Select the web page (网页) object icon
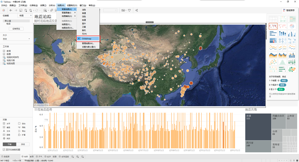This screenshot has width=299, height=162. coord(4,139)
